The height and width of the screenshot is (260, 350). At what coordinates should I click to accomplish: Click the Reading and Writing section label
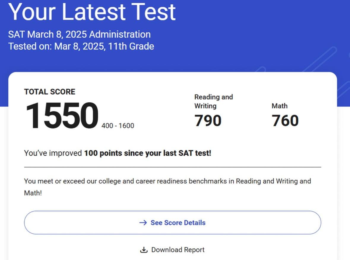click(x=213, y=101)
